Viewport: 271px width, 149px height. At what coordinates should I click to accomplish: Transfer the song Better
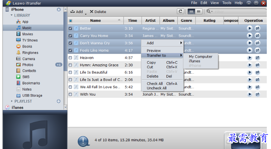258,28
